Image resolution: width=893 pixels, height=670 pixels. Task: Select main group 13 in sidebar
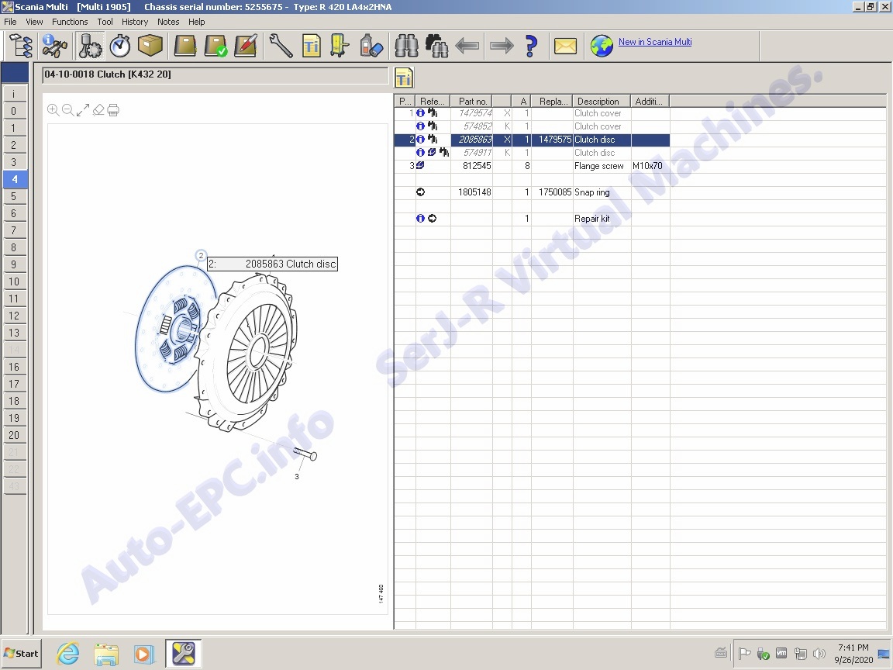(x=14, y=333)
